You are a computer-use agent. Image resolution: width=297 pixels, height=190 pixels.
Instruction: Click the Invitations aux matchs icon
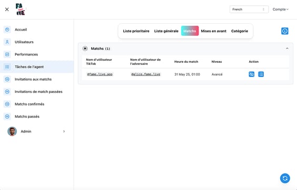pos(7,79)
